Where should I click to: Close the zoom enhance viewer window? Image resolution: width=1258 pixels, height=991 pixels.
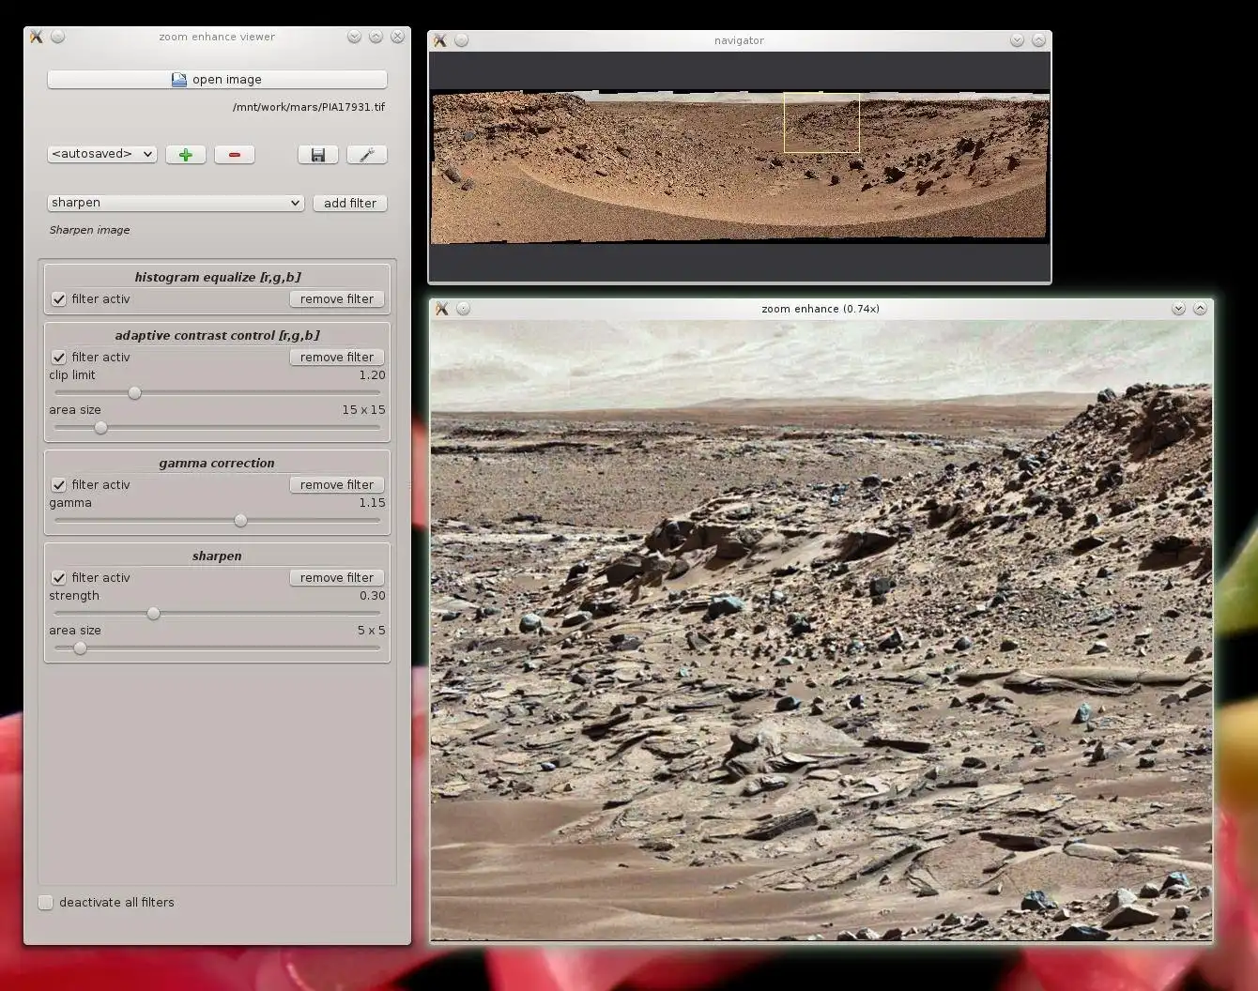point(397,37)
